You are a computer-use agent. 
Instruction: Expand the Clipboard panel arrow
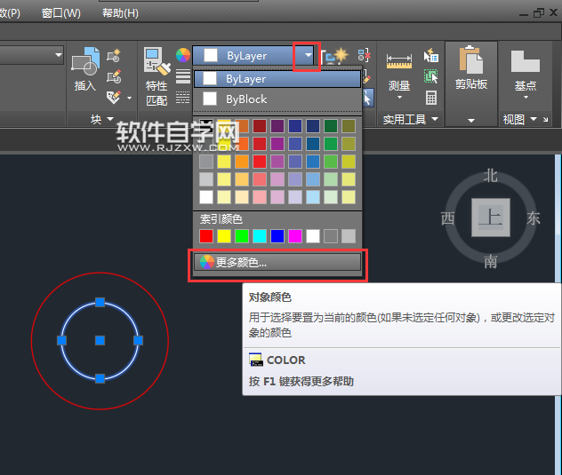click(471, 121)
